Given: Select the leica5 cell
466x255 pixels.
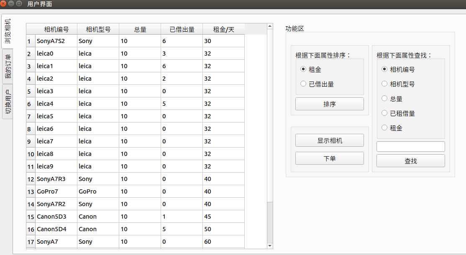Looking at the screenshot, I should point(56,116).
